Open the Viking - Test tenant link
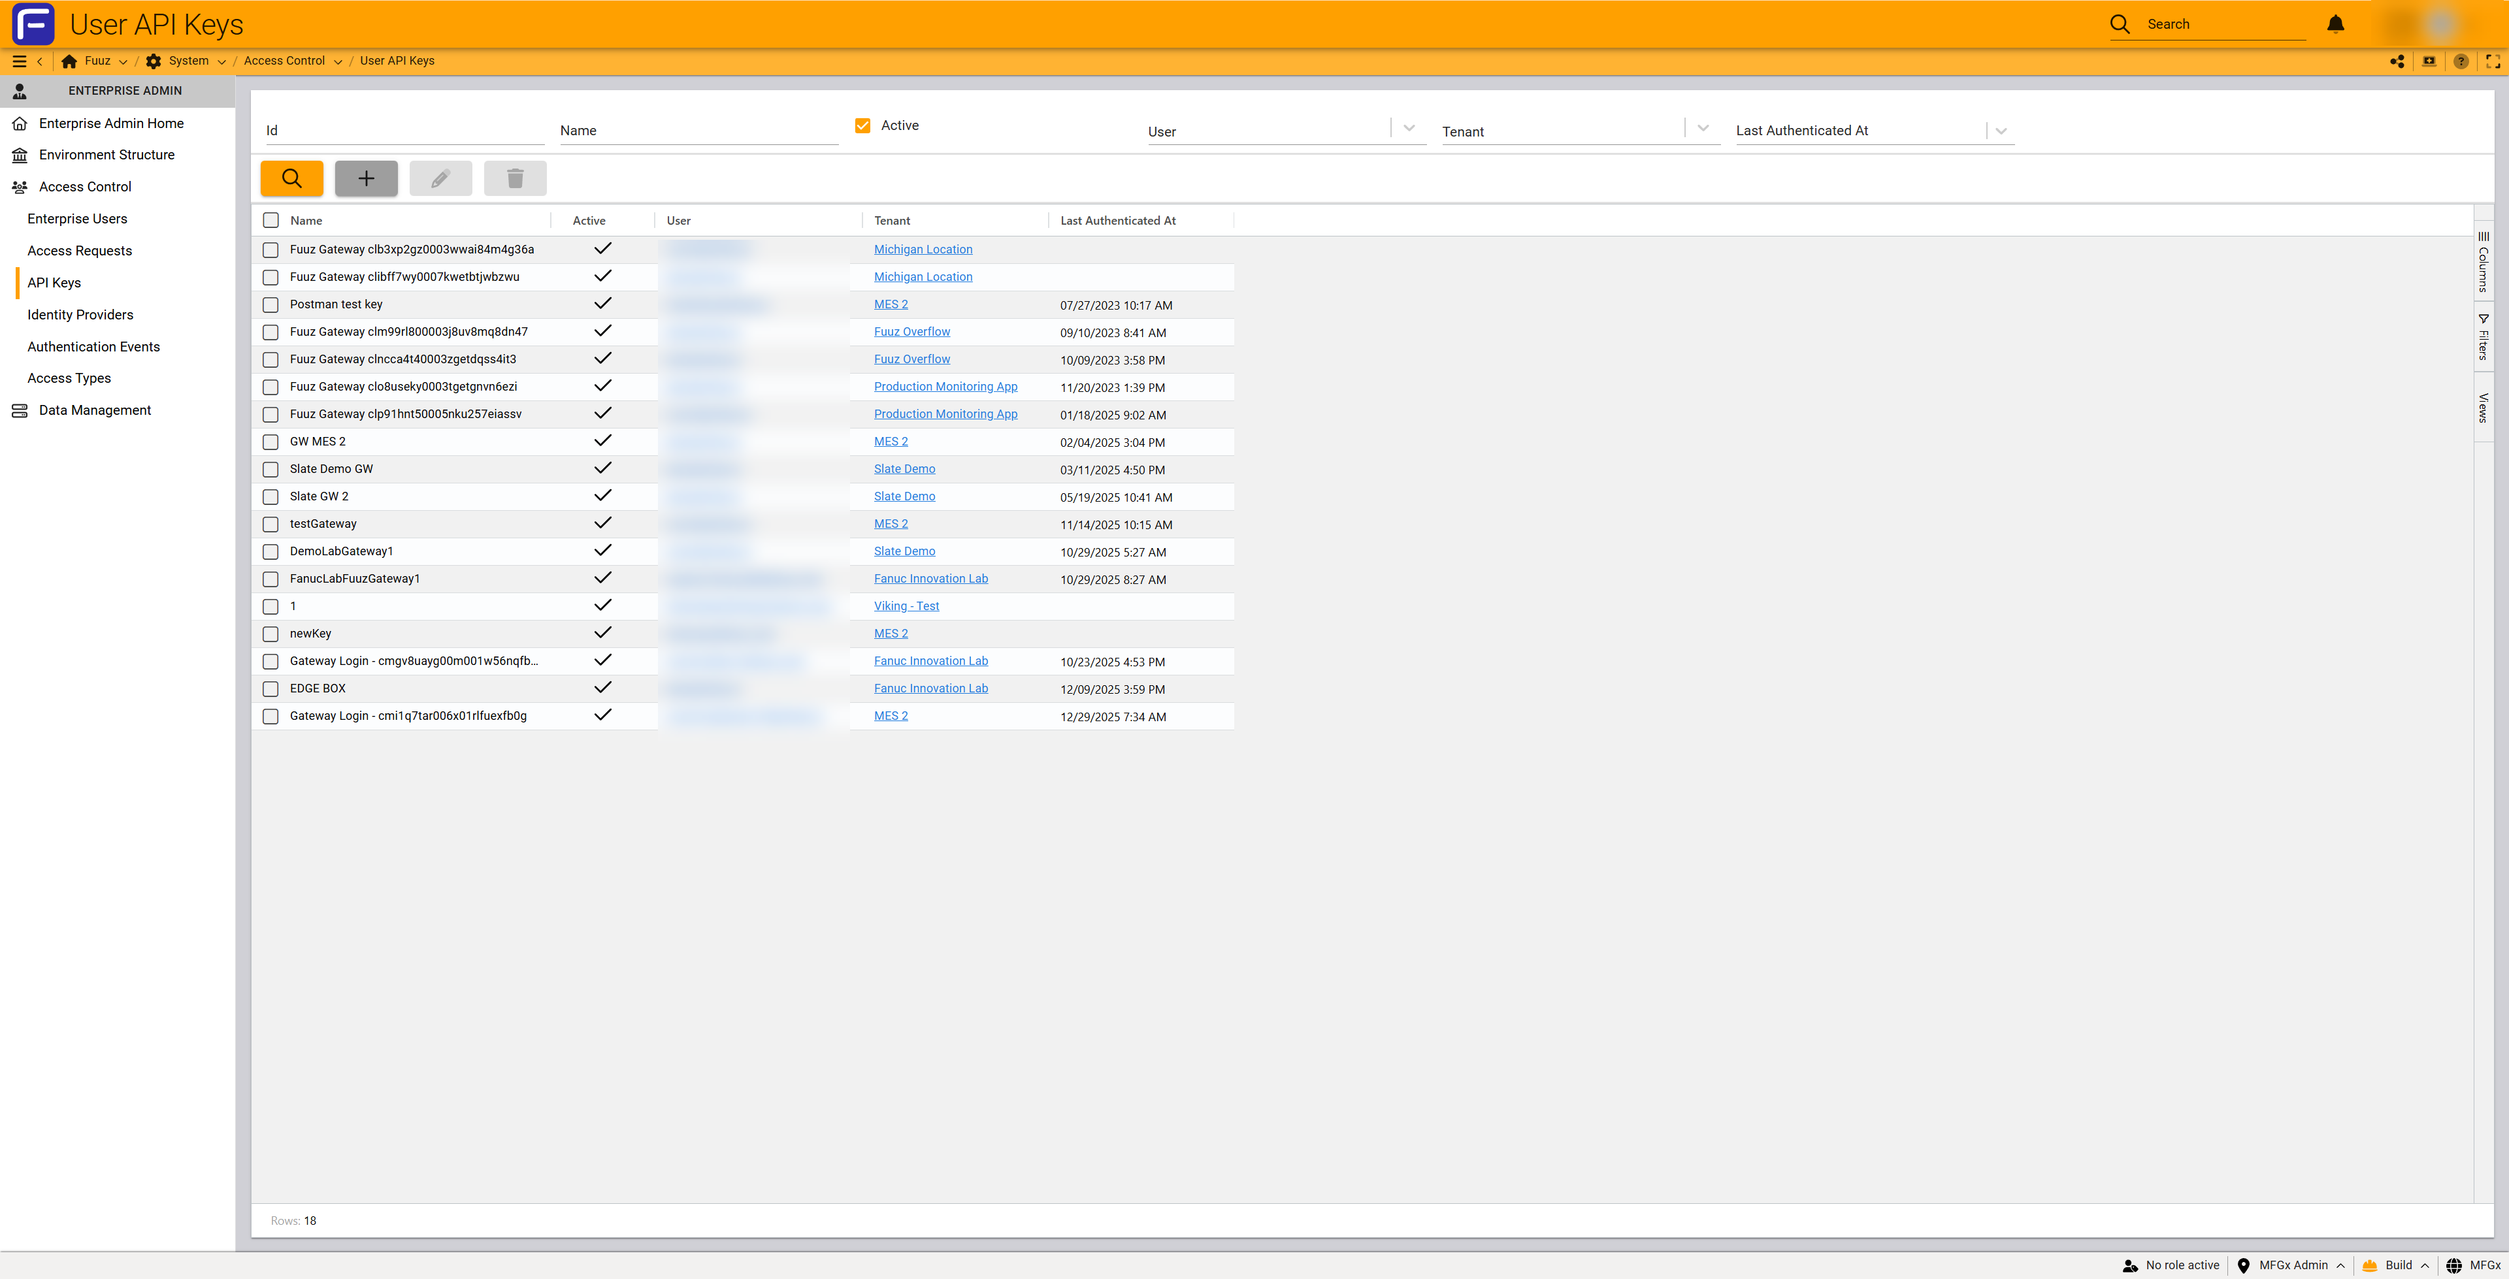 [906, 606]
